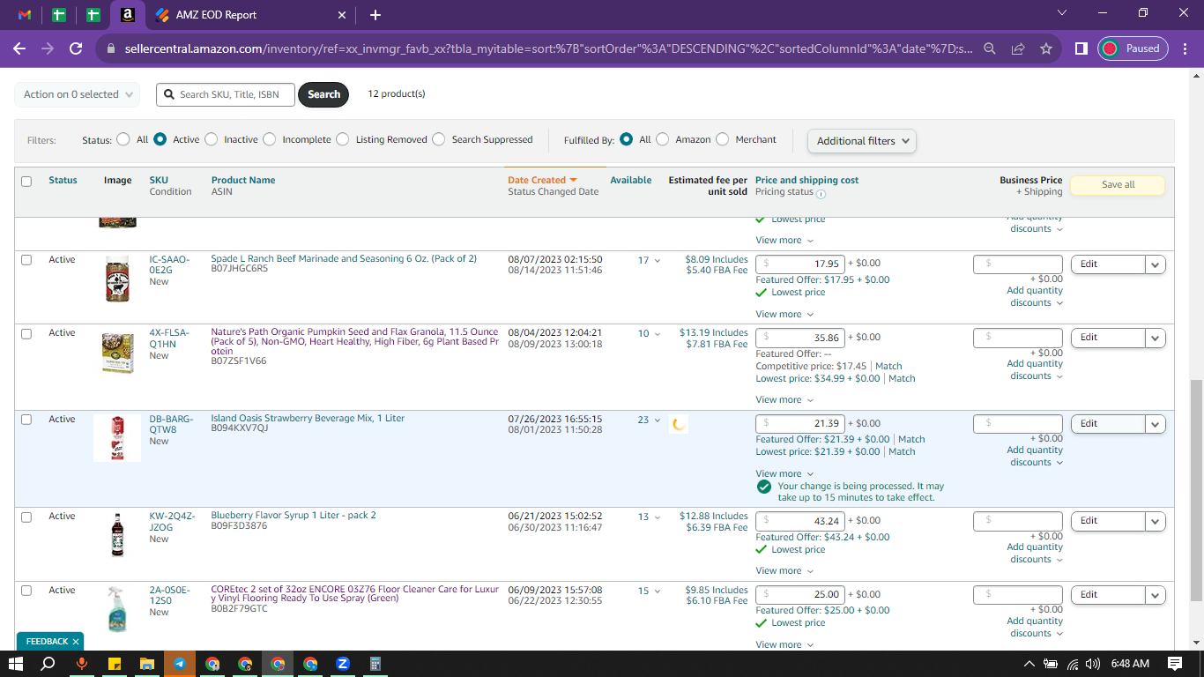Open Island Oasis Strawberry Beverage Mix listing
The width and height of the screenshot is (1204, 677).
308,418
